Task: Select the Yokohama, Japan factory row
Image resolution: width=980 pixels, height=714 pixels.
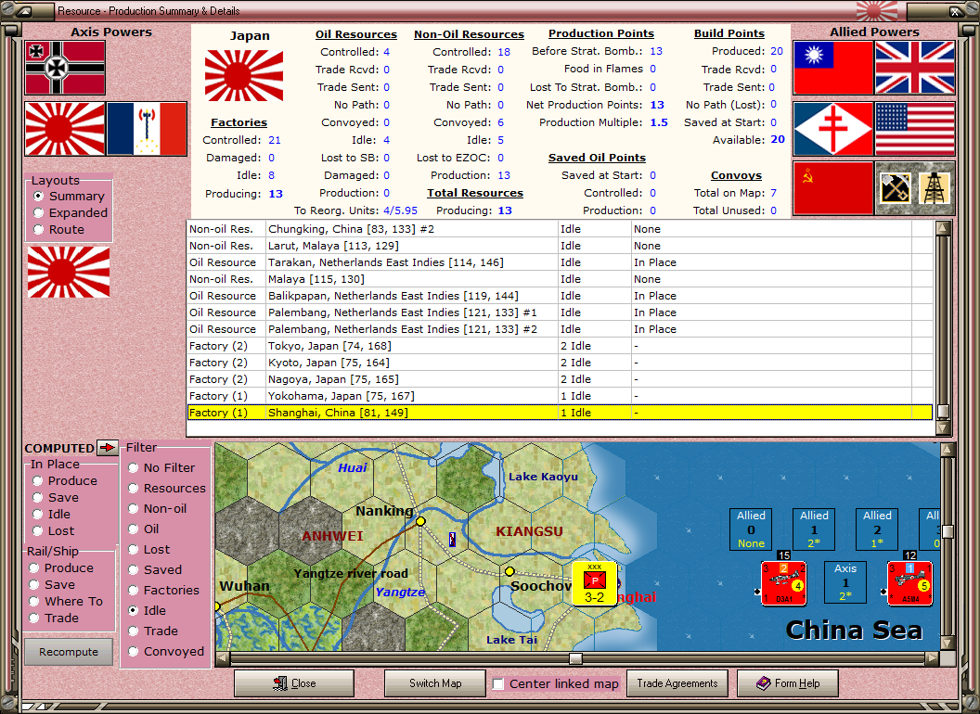Action: coord(560,396)
